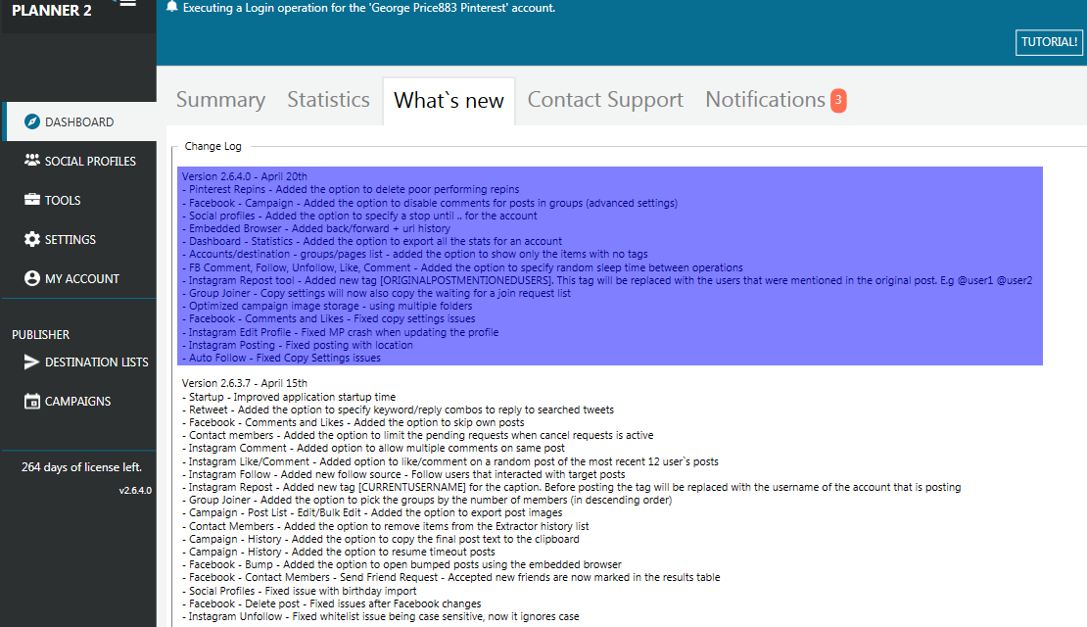Select the What's new tab
This screenshot has width=1087, height=627.
(449, 101)
